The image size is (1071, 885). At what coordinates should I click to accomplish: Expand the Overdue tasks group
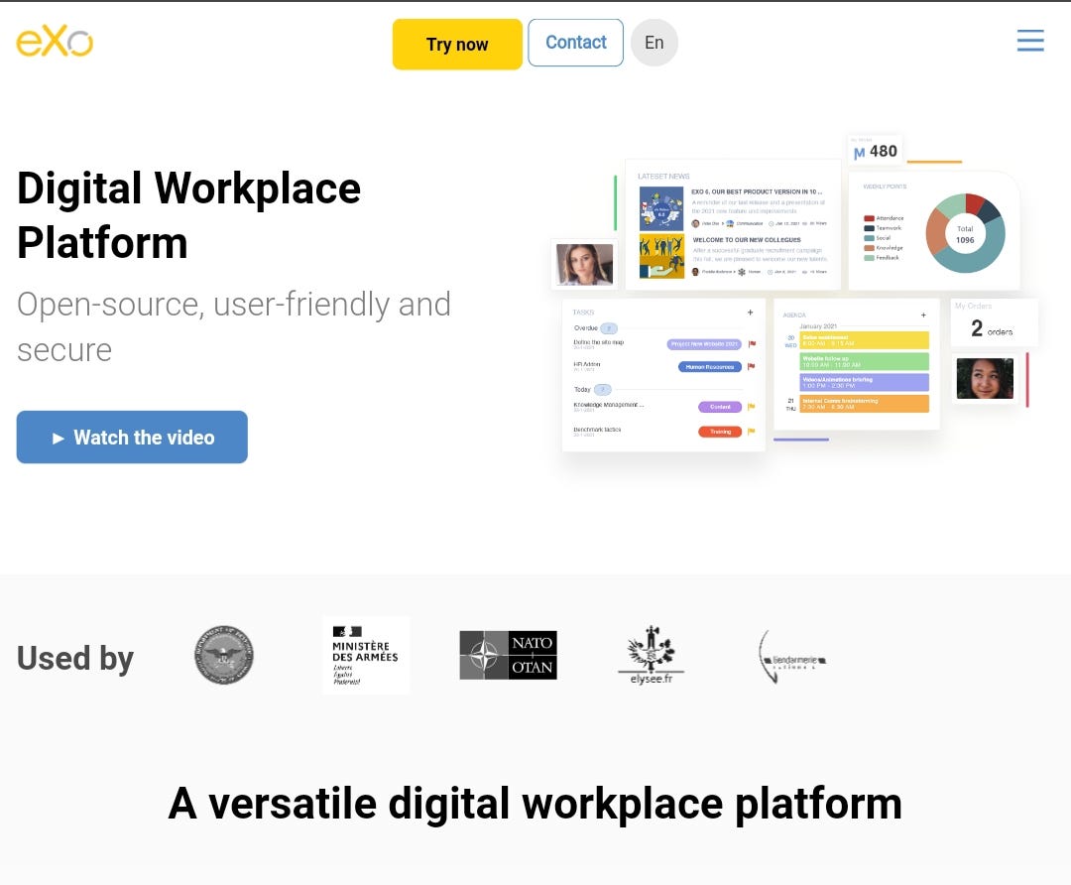click(x=610, y=327)
